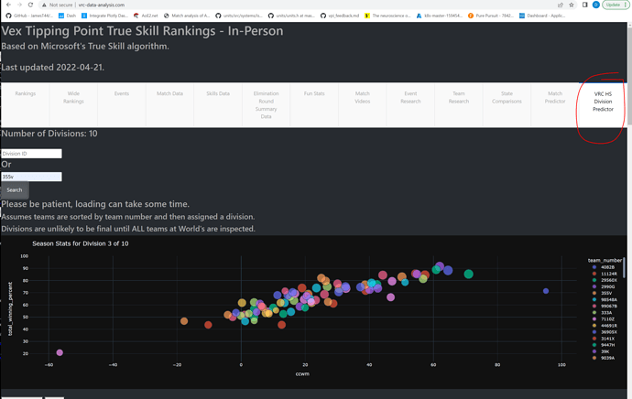Image resolution: width=632 pixels, height=399 pixels.
Task: Toggle team 11124R in the legend
Action: tap(605, 274)
